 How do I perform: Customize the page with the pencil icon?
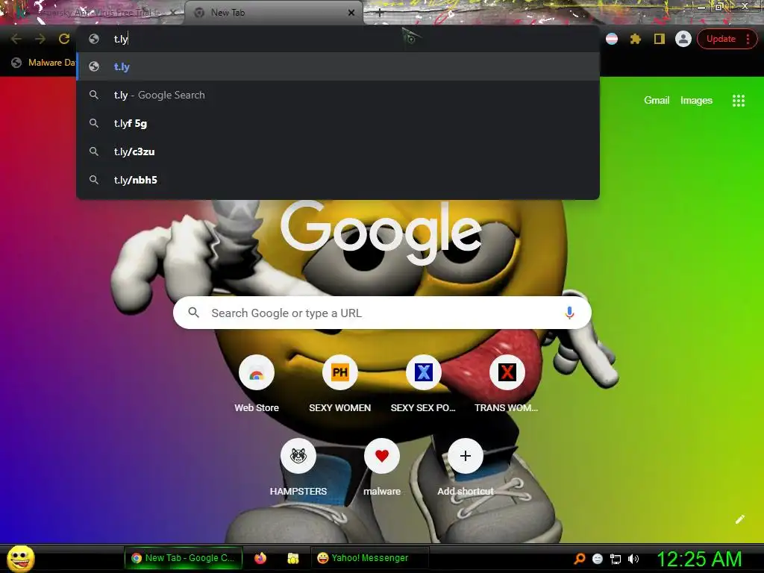point(739,519)
